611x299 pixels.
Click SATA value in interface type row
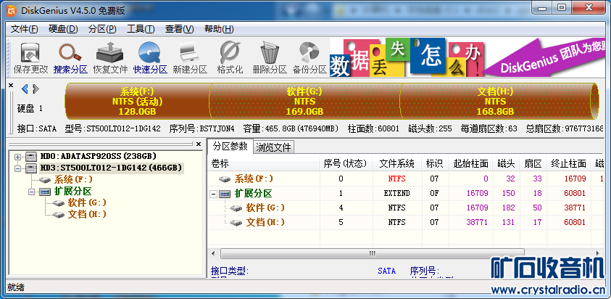[x=386, y=271]
